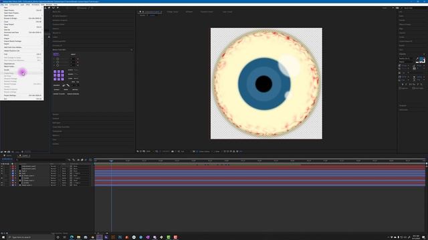
Task: Click the timeline current timecode field
Action: point(7,159)
